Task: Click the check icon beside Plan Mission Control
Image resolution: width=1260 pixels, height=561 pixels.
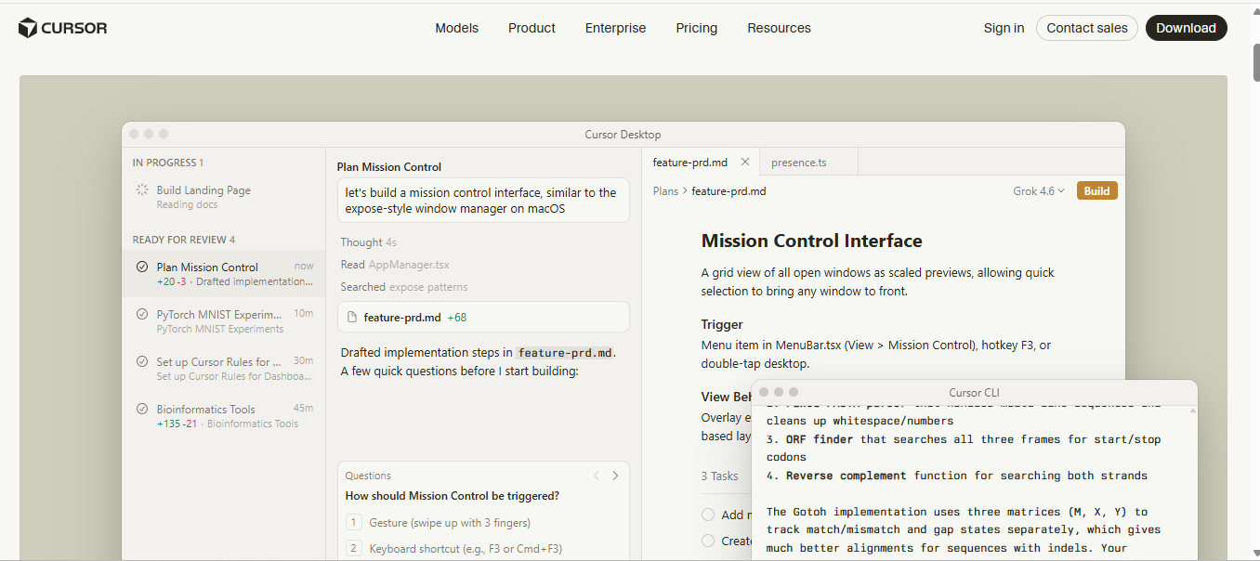Action: 142,267
